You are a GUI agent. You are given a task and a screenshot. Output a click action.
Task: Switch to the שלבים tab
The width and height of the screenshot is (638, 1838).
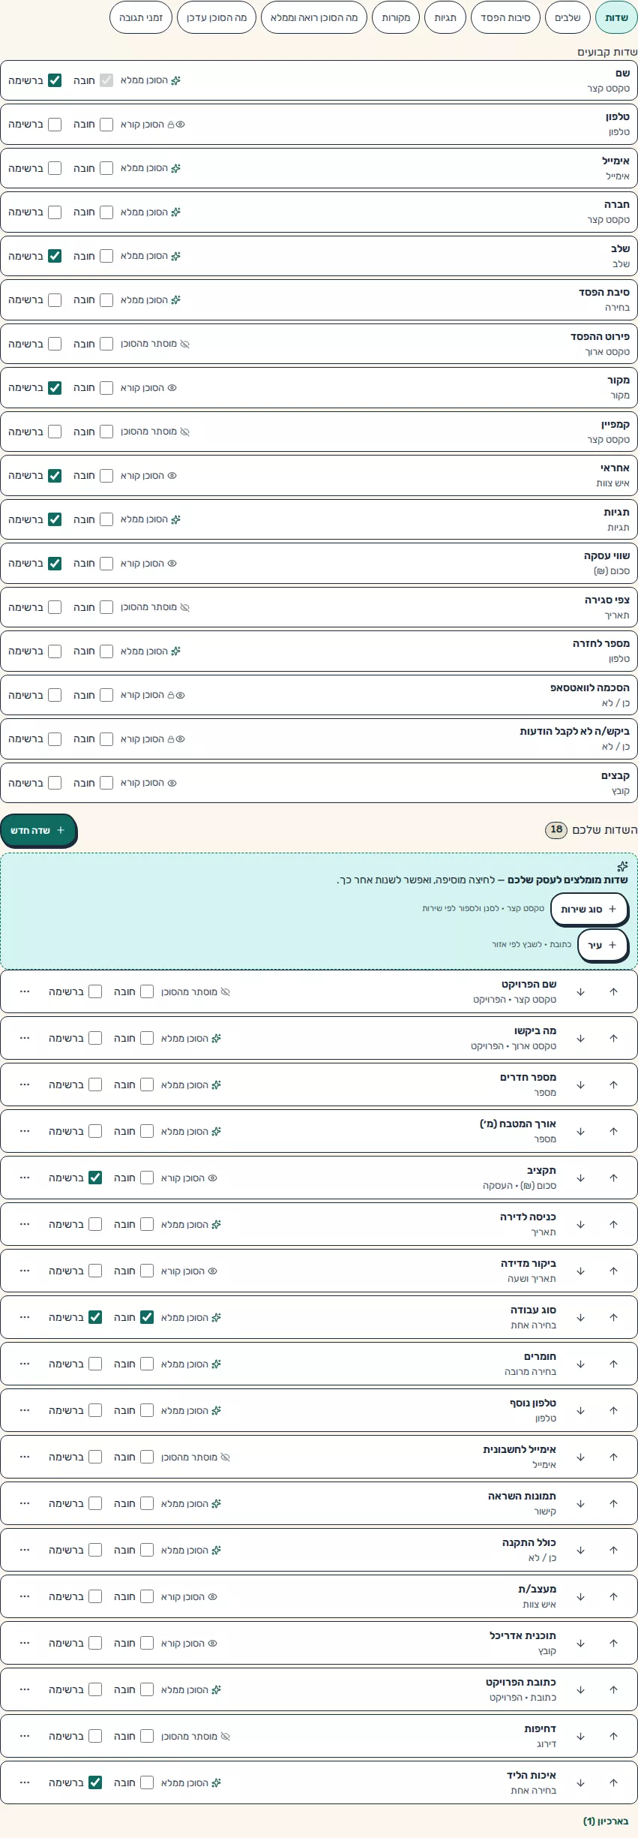coord(568,18)
